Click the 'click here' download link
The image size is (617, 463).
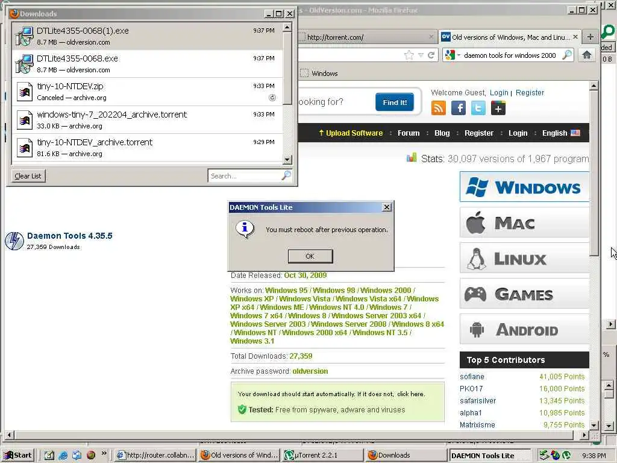coord(410,394)
